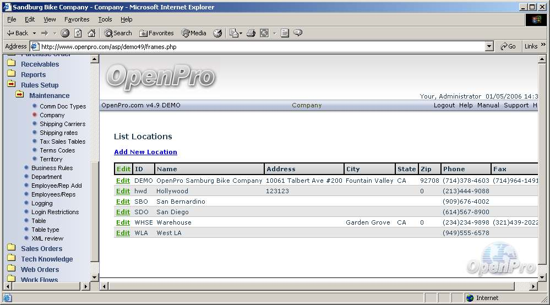Select Shipping Carriers in the sidebar
This screenshot has width=550, height=305.
[62, 124]
